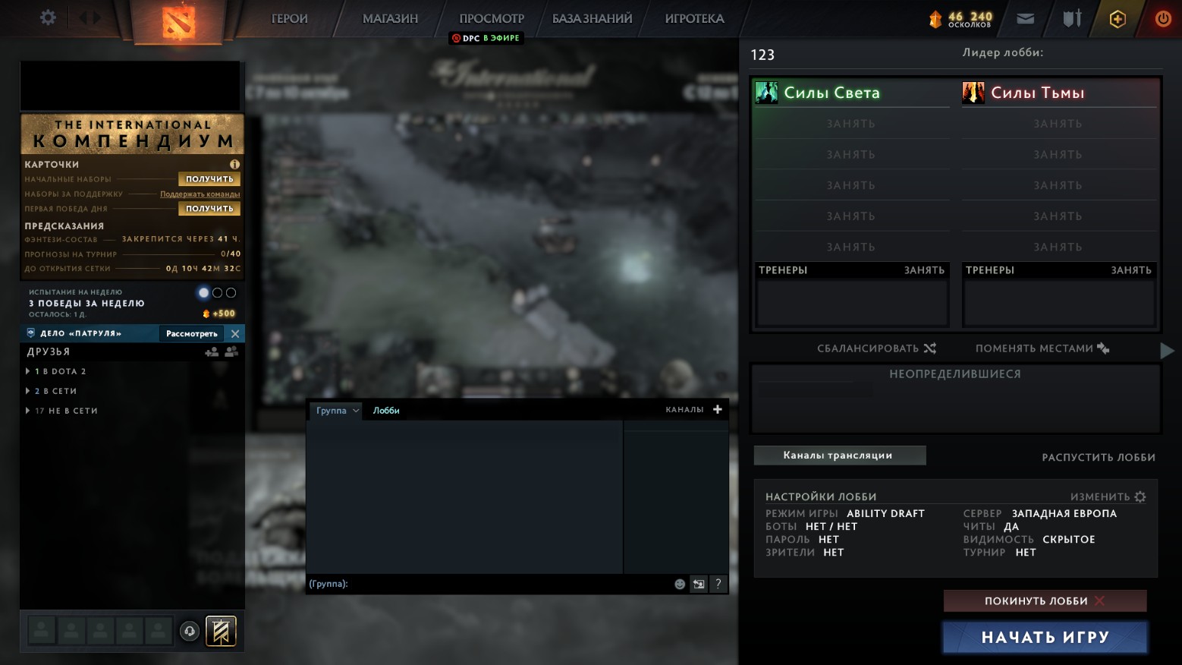Select the third weekly challenge circle
Image resolution: width=1182 pixels, height=665 pixels.
pos(231,292)
